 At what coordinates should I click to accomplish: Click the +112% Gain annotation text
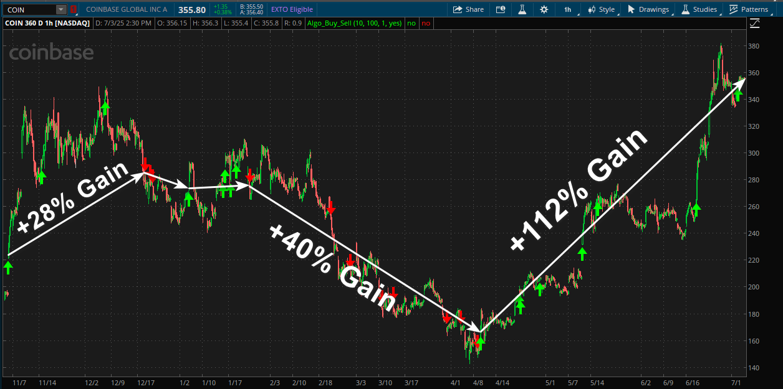click(580, 191)
